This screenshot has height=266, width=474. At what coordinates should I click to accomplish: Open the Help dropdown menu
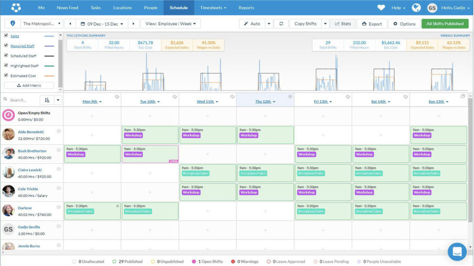[398, 8]
